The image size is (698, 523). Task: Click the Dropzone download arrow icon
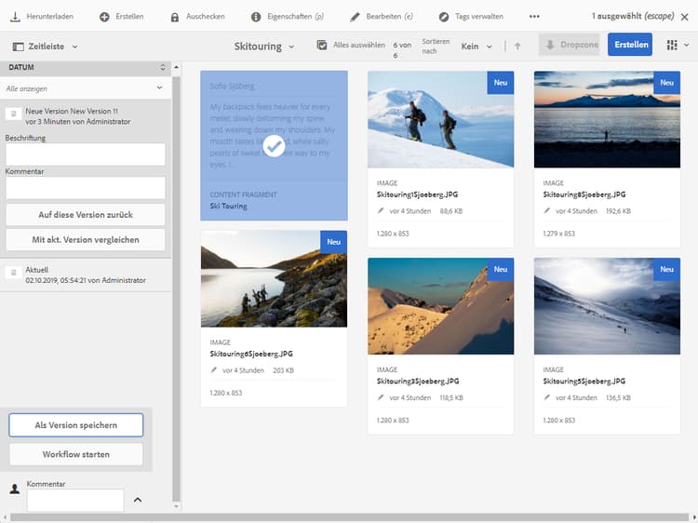[x=550, y=45]
